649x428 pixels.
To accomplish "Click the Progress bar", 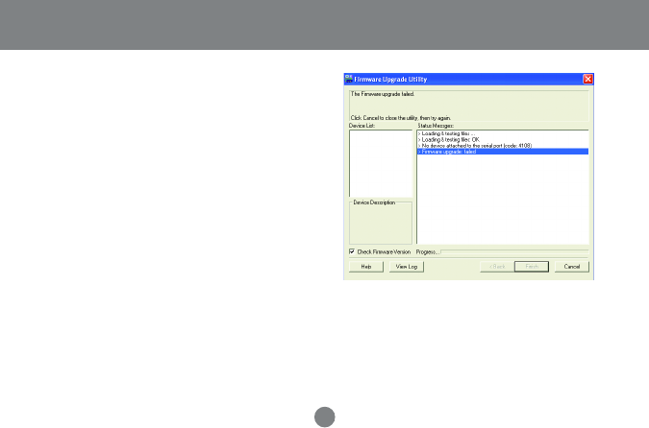I will point(514,251).
